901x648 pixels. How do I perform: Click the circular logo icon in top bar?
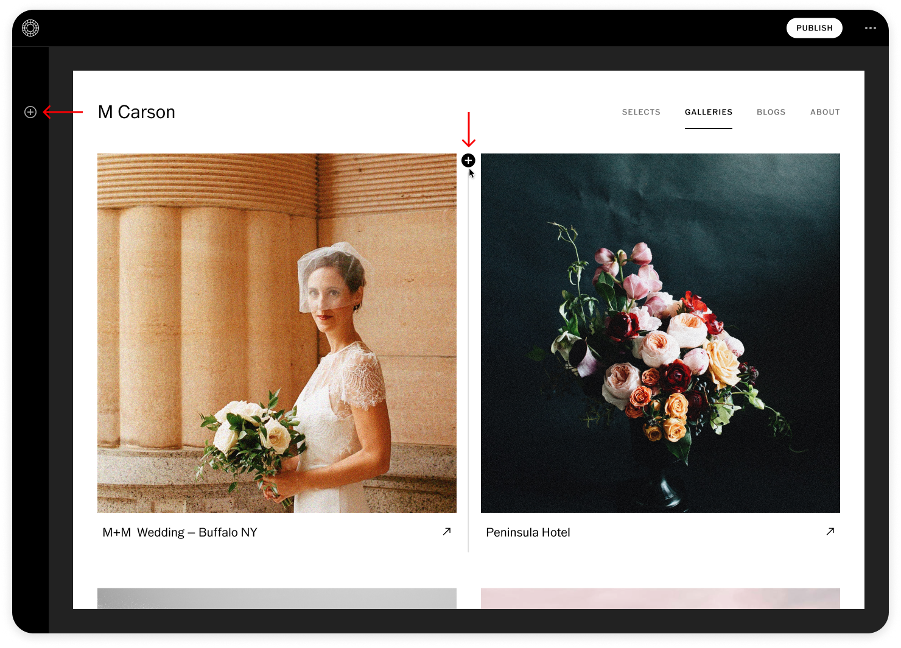click(x=30, y=28)
